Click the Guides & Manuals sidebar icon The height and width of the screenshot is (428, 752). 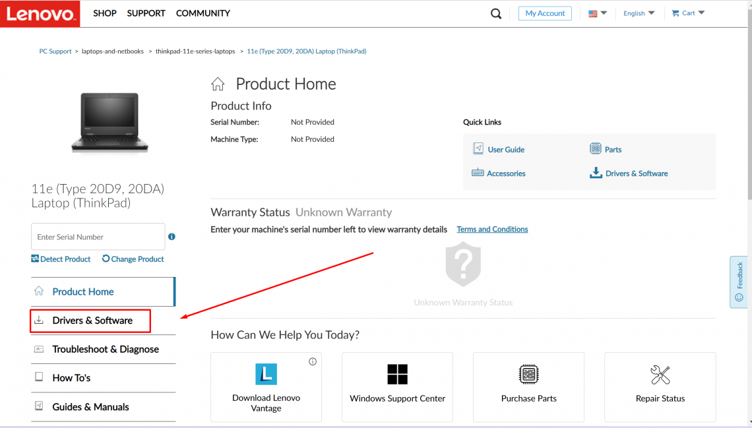pyautogui.click(x=39, y=406)
